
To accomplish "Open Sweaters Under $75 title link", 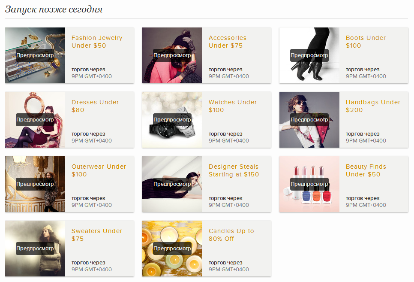I will (97, 235).
